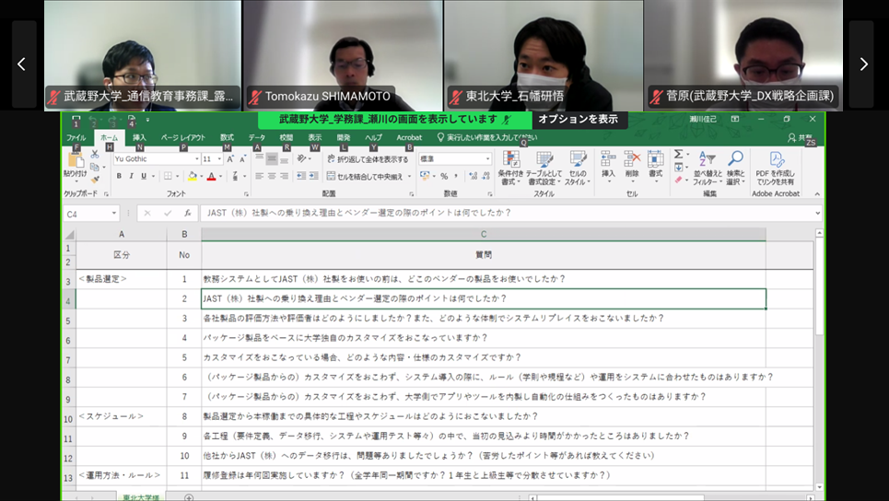Click the Increase Font Size icon
Screen dimensions: 889x501
230,159
